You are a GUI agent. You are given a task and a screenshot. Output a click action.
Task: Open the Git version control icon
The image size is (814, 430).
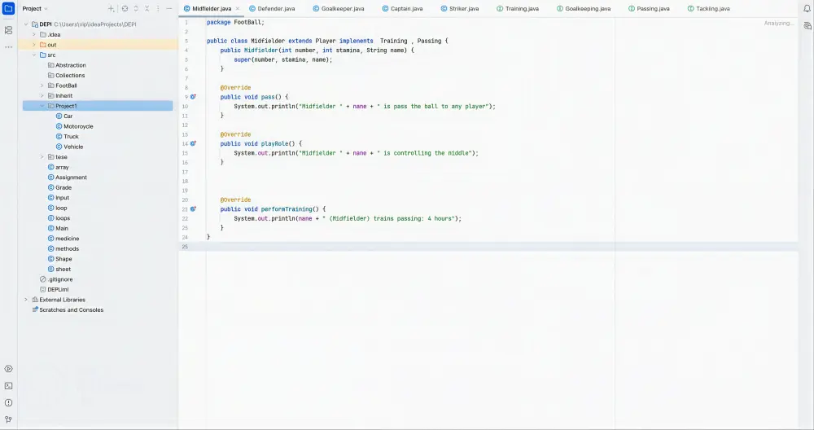click(x=8, y=419)
